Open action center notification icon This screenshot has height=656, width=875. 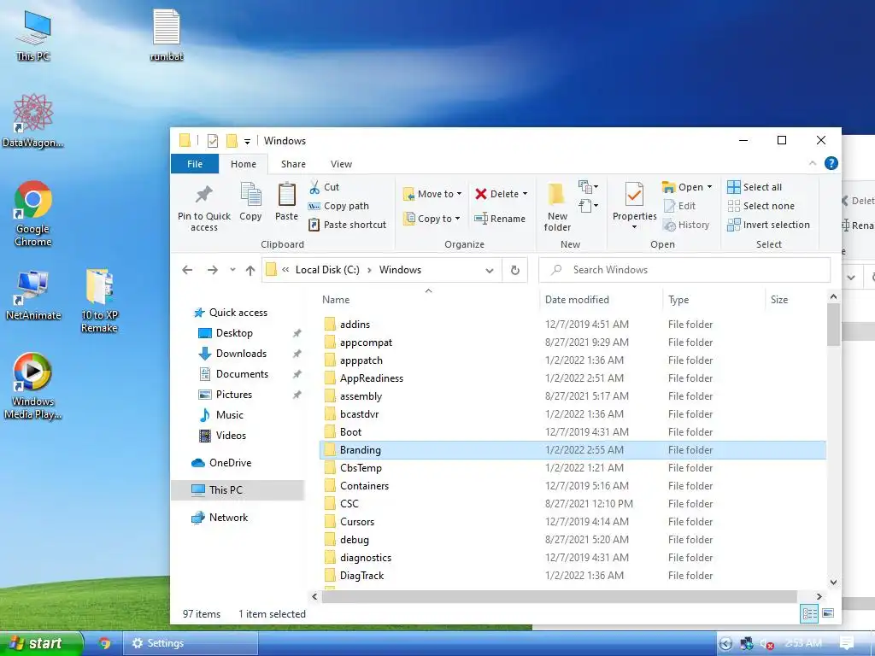pos(847,643)
